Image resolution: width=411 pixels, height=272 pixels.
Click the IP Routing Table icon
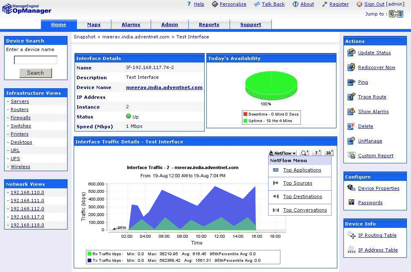[351, 235]
